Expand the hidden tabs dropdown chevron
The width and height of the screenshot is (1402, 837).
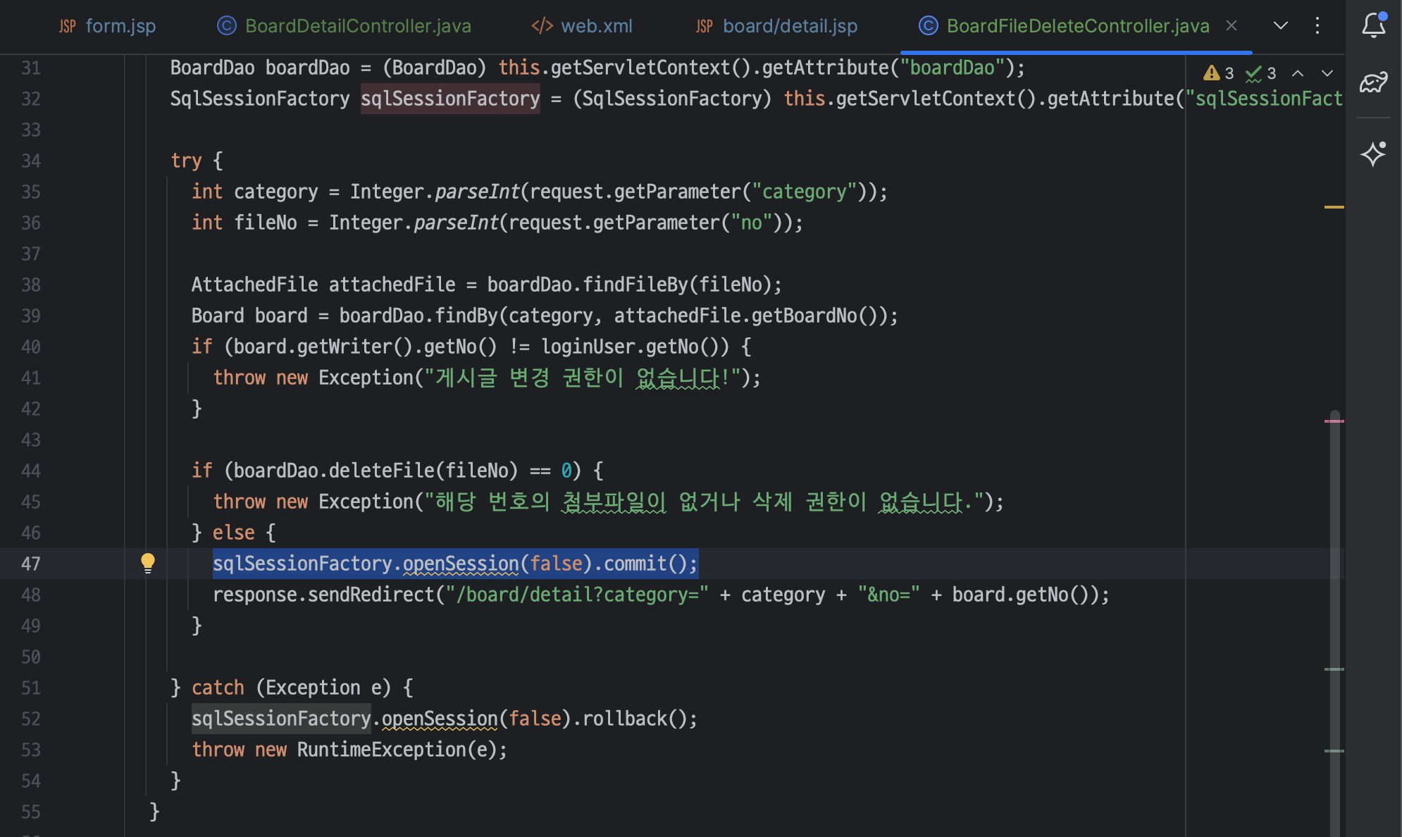1281,26
